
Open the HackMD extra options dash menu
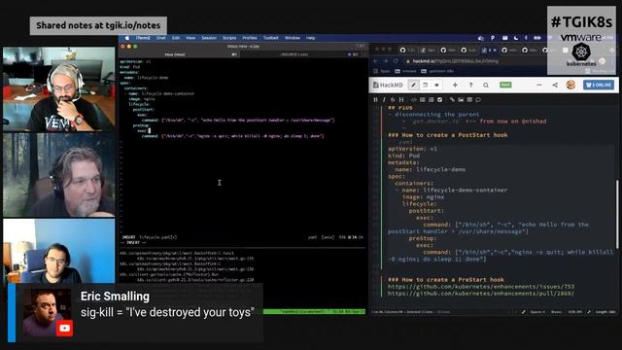[539, 85]
